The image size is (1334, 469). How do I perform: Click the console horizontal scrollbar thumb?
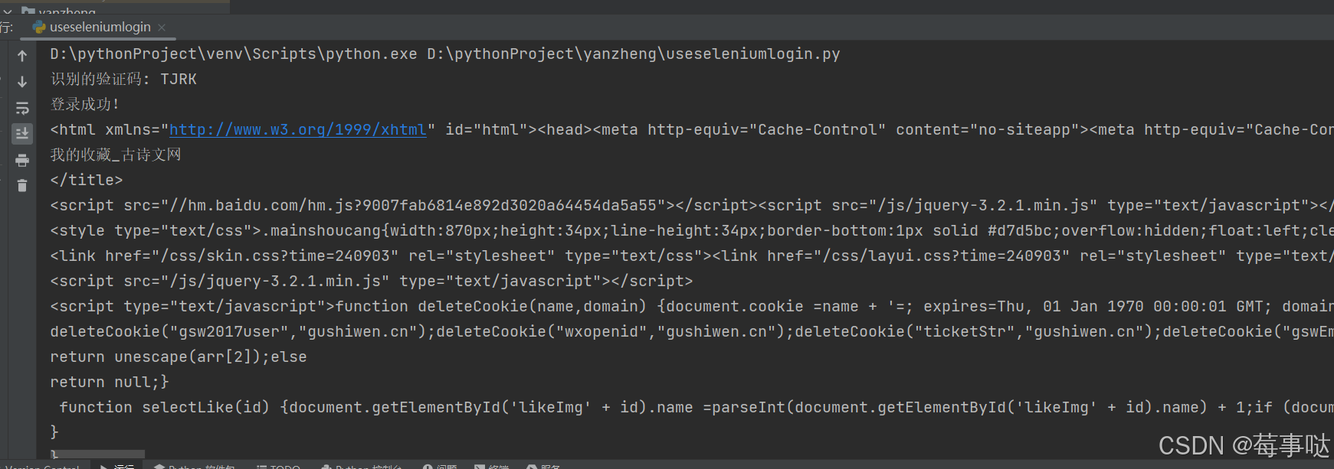[x=97, y=454]
